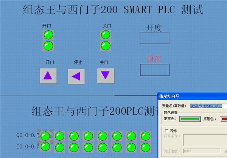Image resolution: width=227 pixels, height=158 pixels.
Task: Click the 组态王与西门子200 SMART PLC 测试 heading
Action: pyautogui.click(x=113, y=9)
